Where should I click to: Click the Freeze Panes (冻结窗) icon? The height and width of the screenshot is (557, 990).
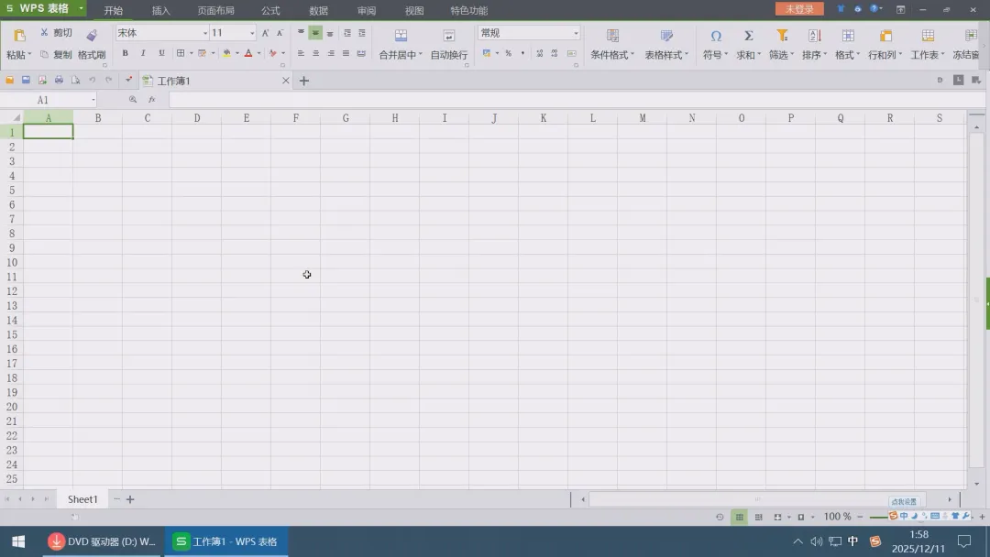971,36
